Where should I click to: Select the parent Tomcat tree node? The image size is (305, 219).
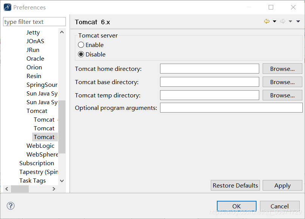(x=37, y=111)
